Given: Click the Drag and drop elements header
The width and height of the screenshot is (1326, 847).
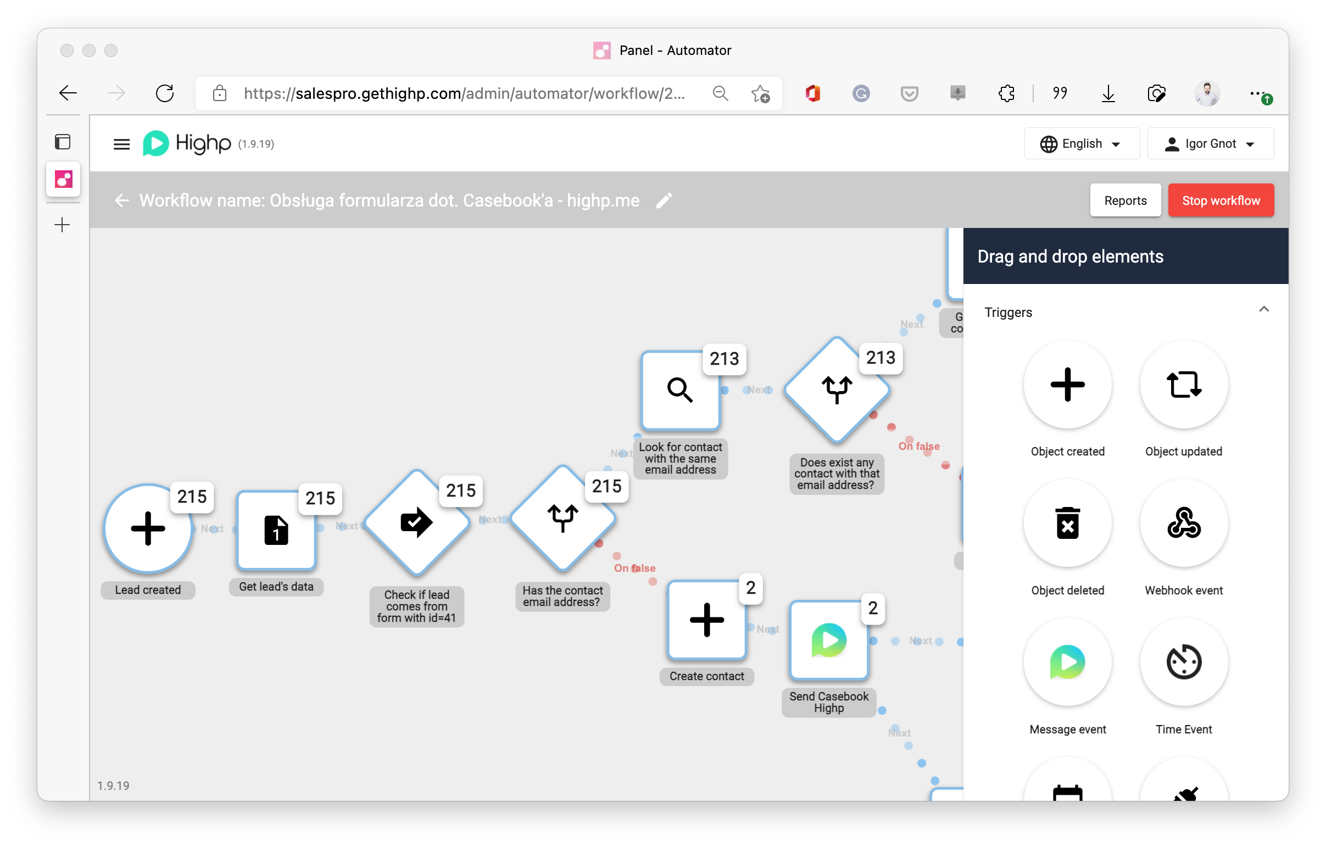Looking at the screenshot, I should [x=1125, y=257].
